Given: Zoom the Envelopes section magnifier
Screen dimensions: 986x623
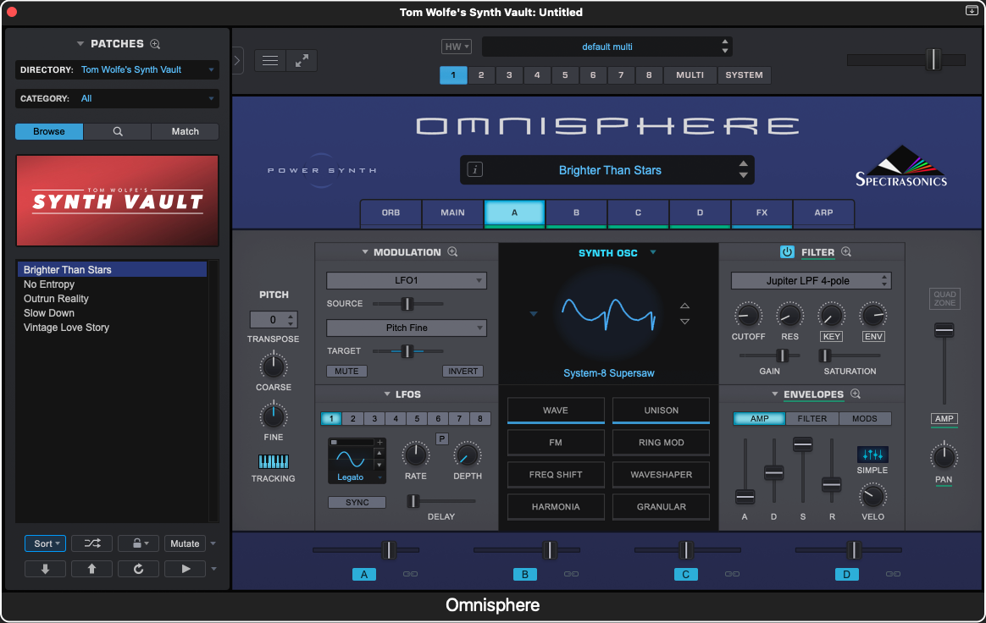Looking at the screenshot, I should 856,394.
